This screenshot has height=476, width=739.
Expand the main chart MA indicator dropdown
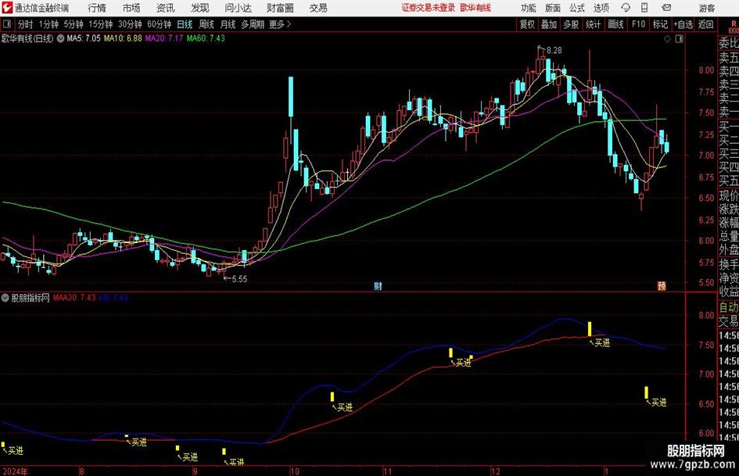pyautogui.click(x=61, y=38)
